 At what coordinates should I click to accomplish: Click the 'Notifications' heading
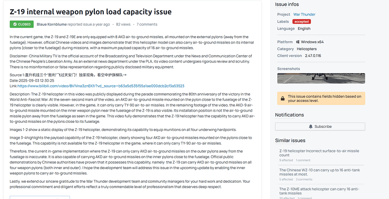289,115
